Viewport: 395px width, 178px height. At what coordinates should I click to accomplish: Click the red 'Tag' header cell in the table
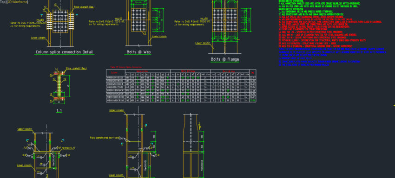[x=252, y=73]
